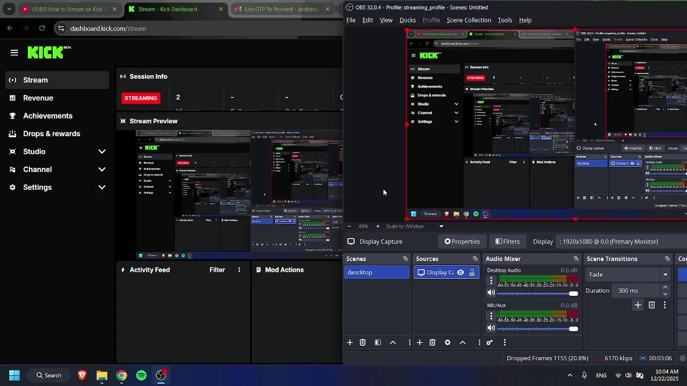Mute Desktop Audio speaker icon
This screenshot has height=386, width=687.
point(491,293)
